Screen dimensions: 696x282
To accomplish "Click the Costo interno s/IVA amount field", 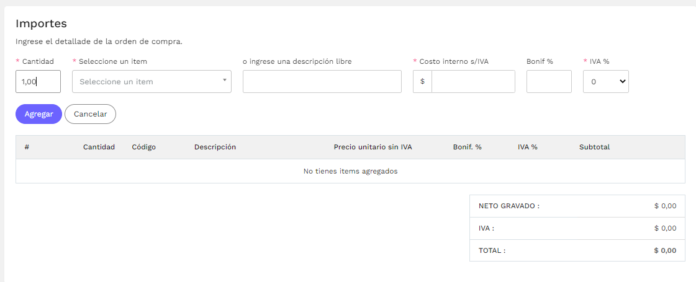I will pos(473,82).
